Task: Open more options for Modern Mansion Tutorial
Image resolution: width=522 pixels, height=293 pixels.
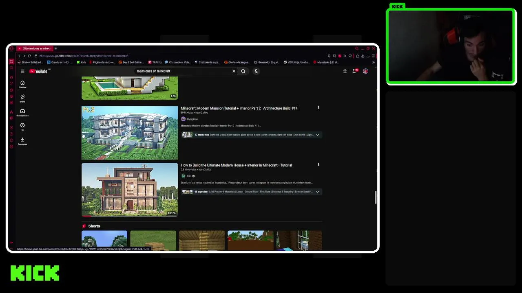Action: tap(319, 108)
